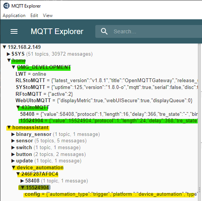
Task: Select the 58408 value row under 433toMQTT
Action: 109,114
